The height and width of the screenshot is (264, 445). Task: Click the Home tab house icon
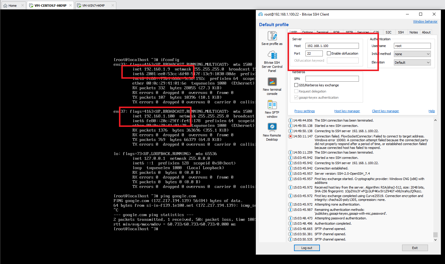tap(5, 5)
